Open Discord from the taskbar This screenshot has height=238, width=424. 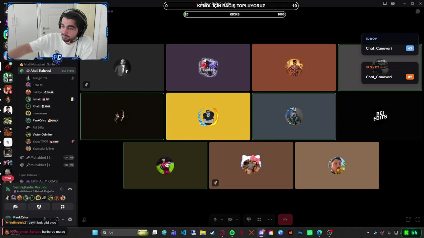[x=261, y=233]
